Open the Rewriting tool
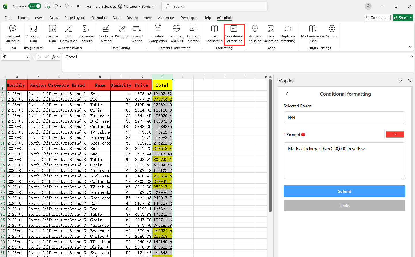 click(122, 34)
